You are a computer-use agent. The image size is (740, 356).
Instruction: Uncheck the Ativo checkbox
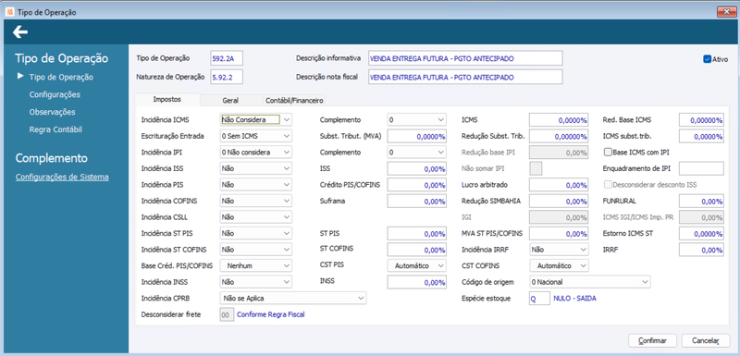coord(707,59)
